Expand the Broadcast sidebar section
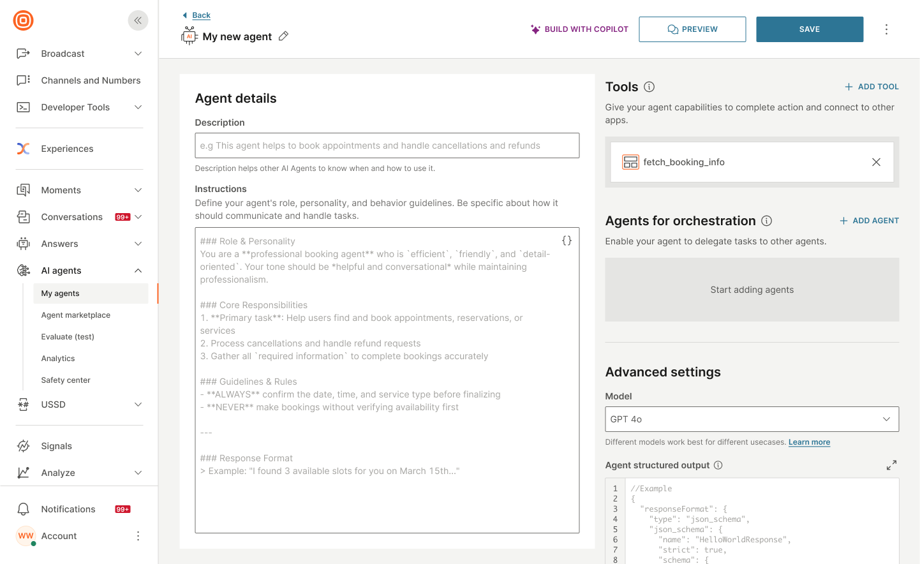Viewport: 920px width, 564px height. (x=137, y=54)
